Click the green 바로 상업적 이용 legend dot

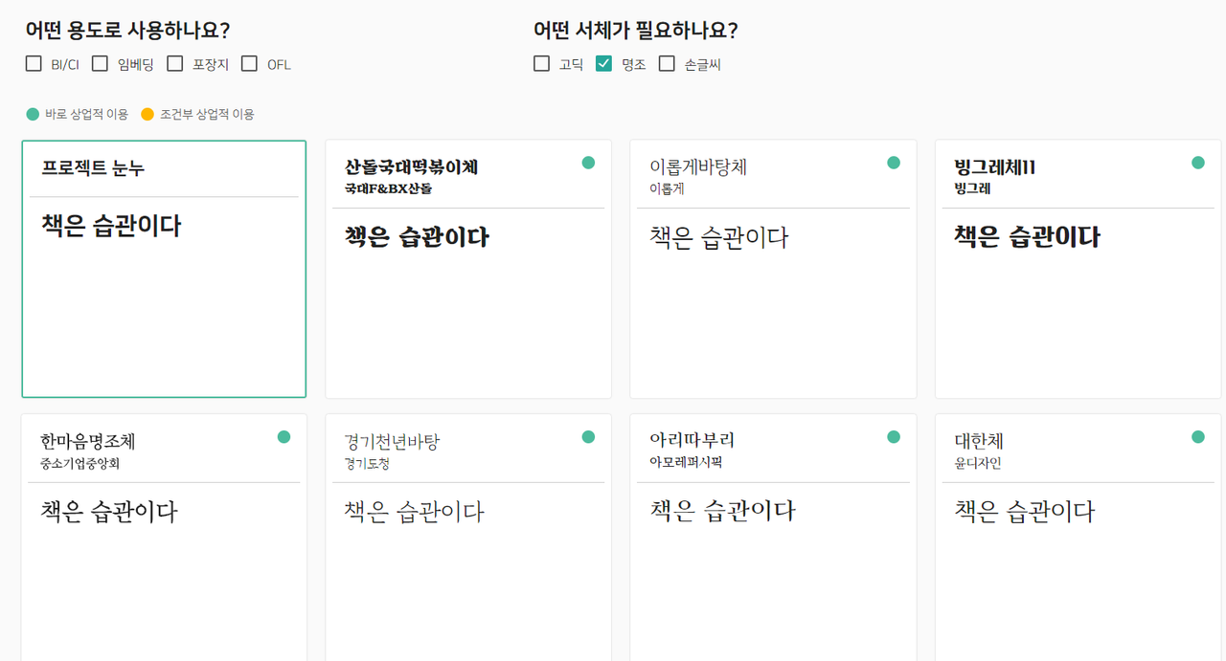pos(33,115)
